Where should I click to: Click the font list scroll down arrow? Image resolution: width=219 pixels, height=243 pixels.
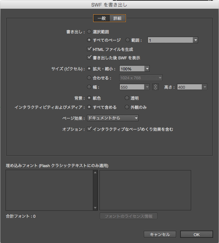[95, 208]
